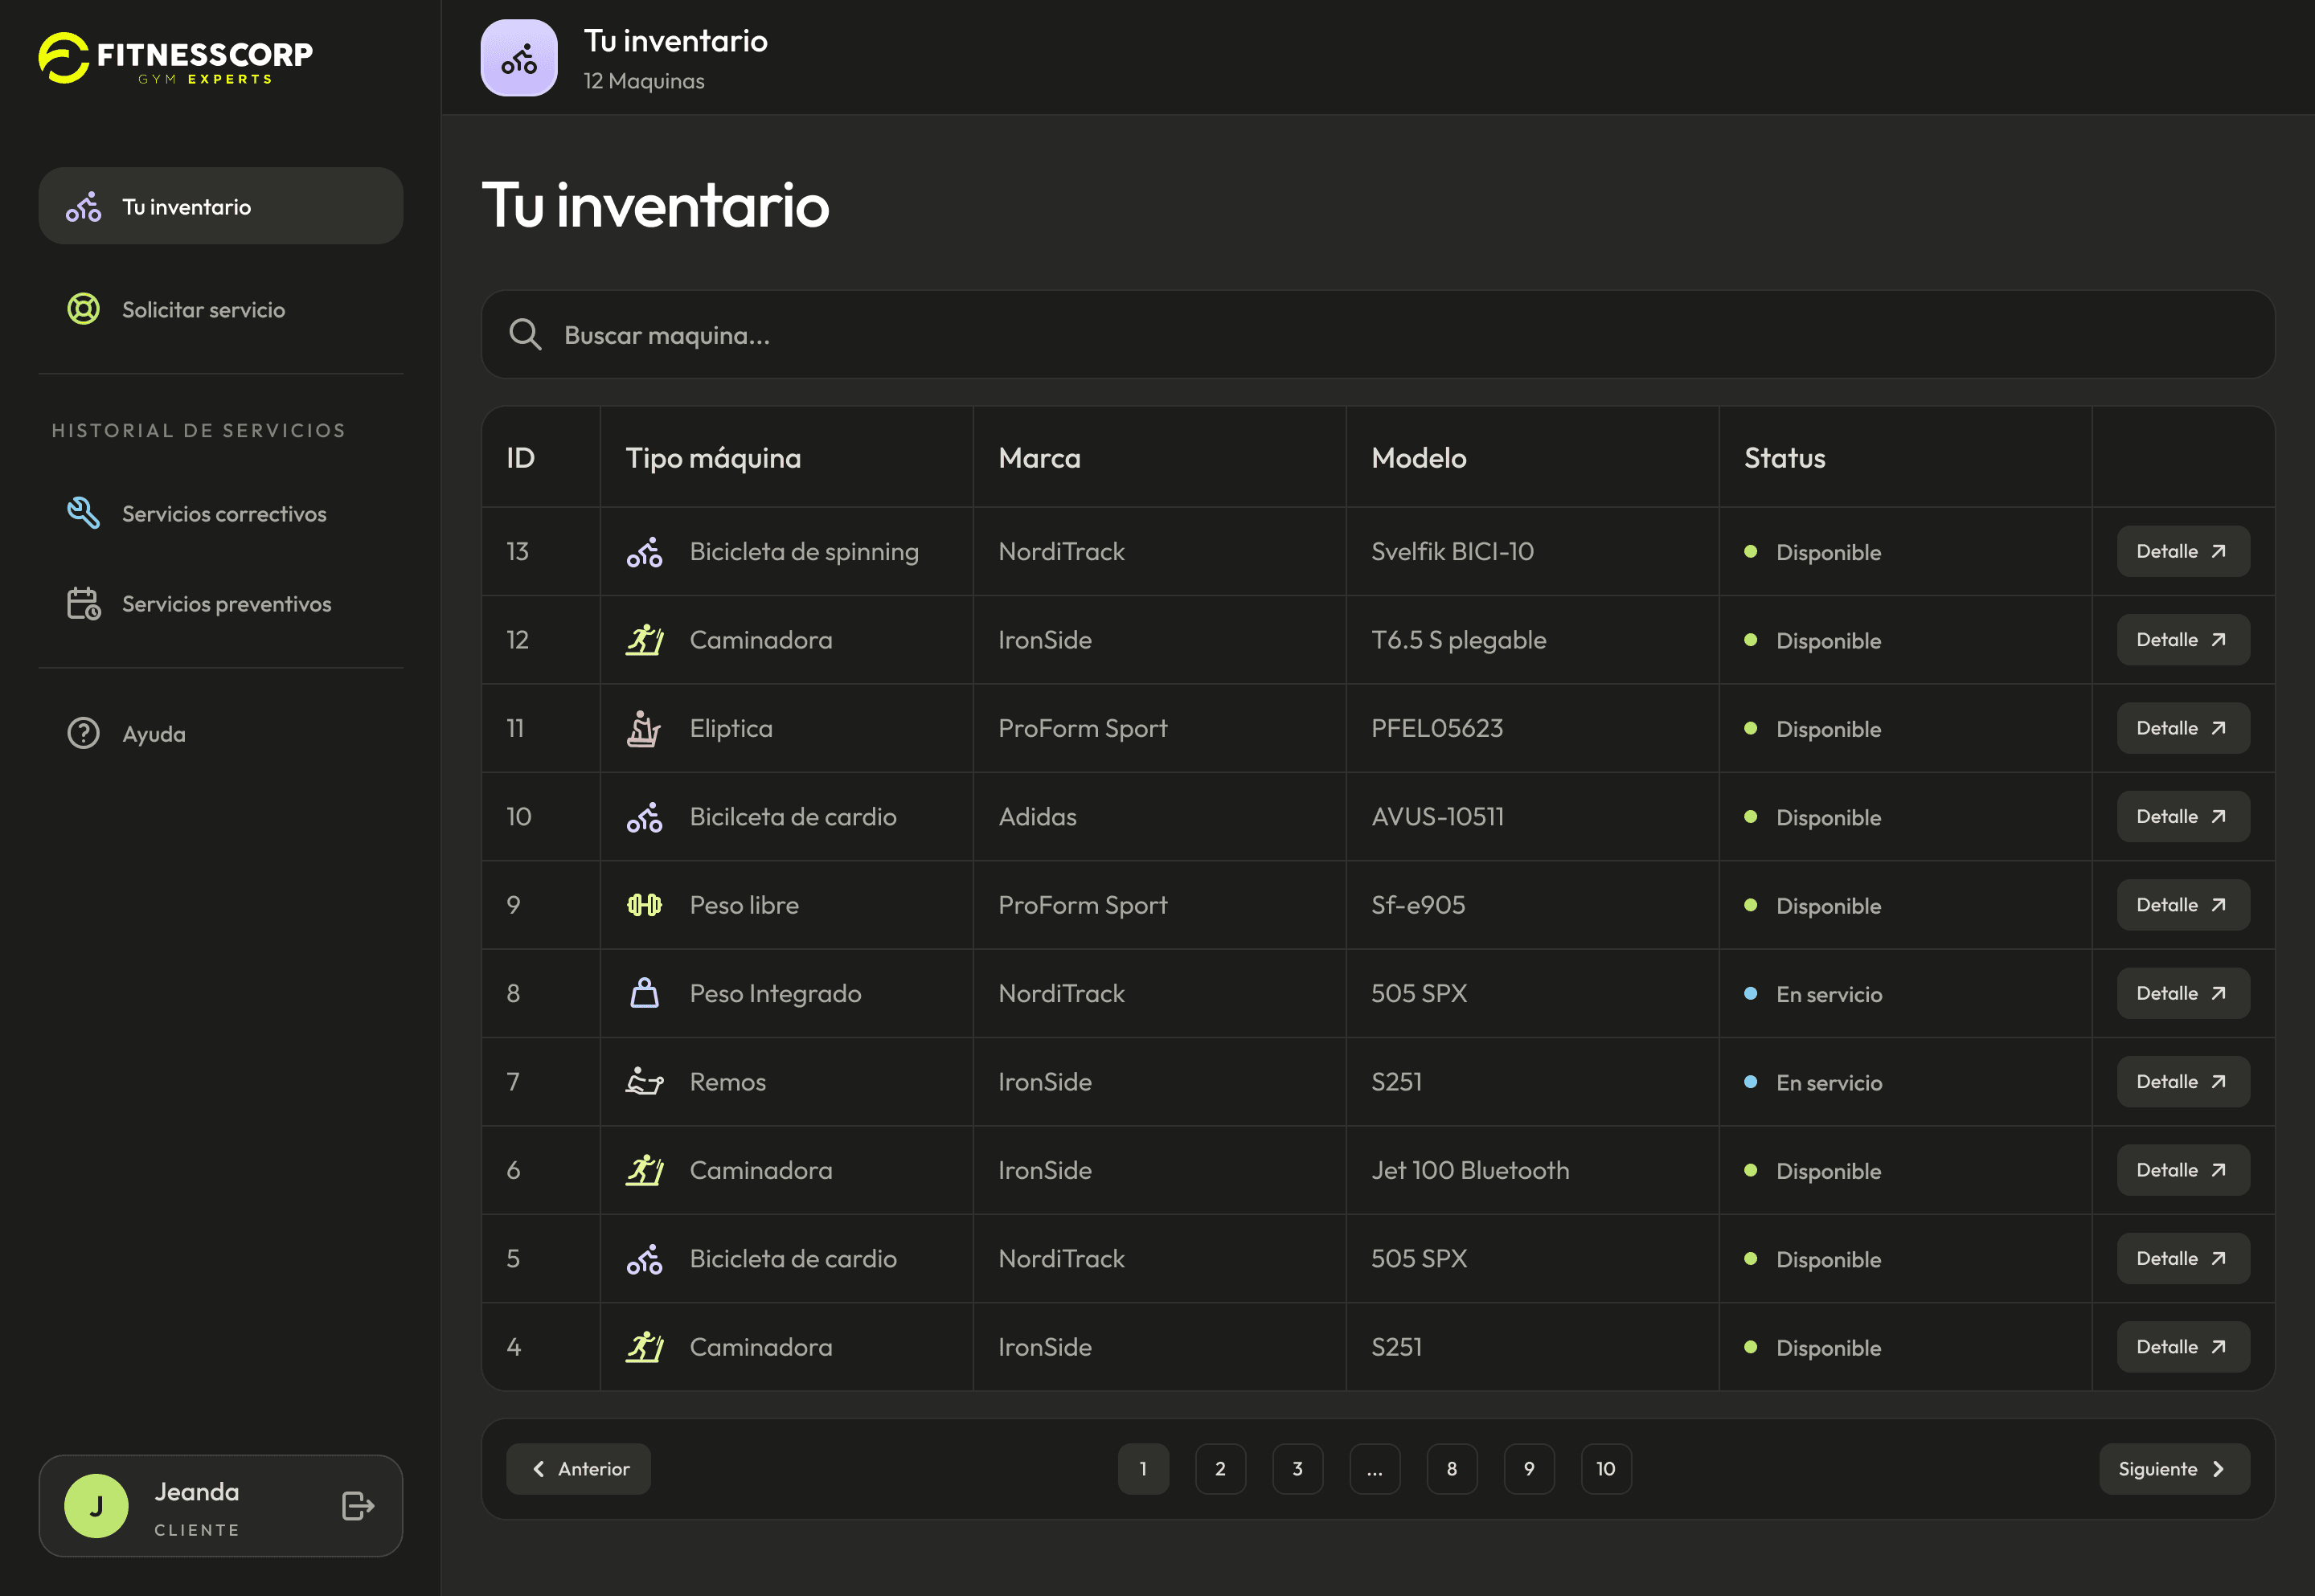This screenshot has width=2315, height=1596.
Task: Go to the Siguiente page
Action: click(2174, 1469)
